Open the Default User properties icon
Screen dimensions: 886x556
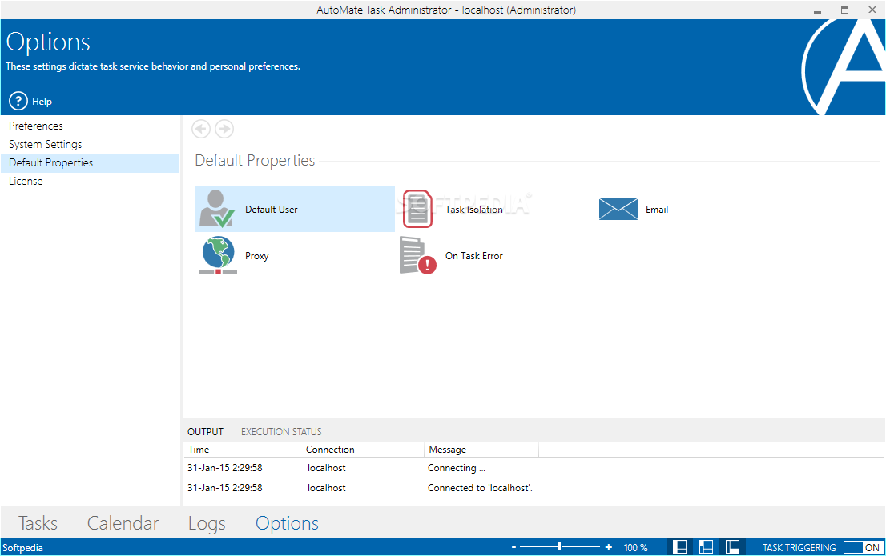click(x=217, y=209)
